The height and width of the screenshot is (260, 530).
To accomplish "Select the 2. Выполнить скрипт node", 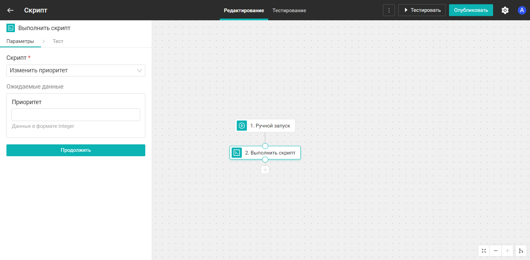I will 265,153.
